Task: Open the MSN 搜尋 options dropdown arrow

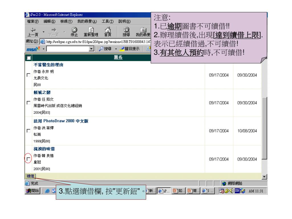Action: coord(116,49)
